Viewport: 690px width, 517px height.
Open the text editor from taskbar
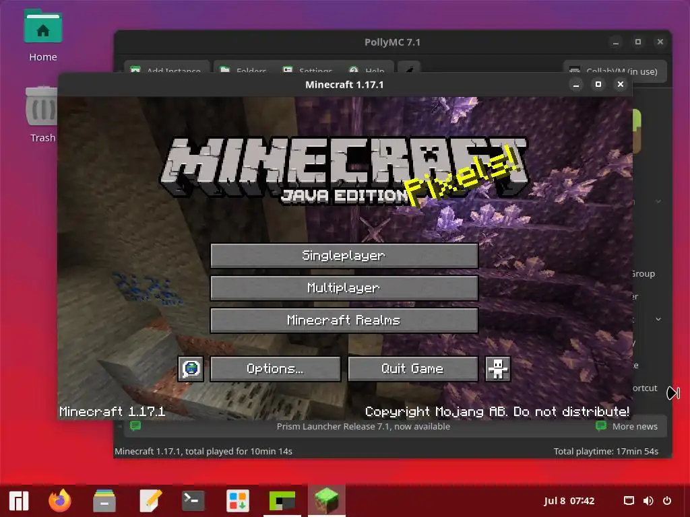click(x=150, y=501)
